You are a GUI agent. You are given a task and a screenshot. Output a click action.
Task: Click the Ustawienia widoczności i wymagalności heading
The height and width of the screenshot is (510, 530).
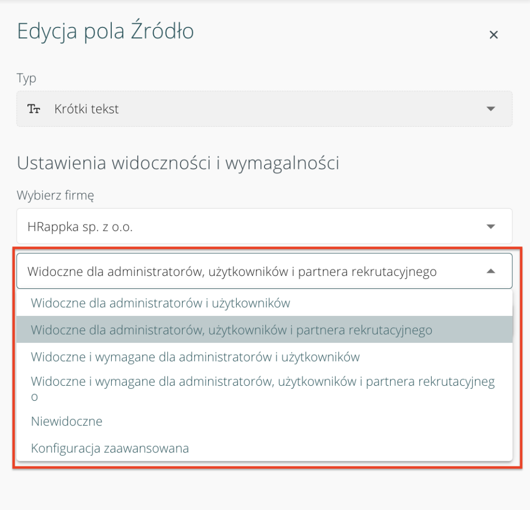tap(178, 163)
